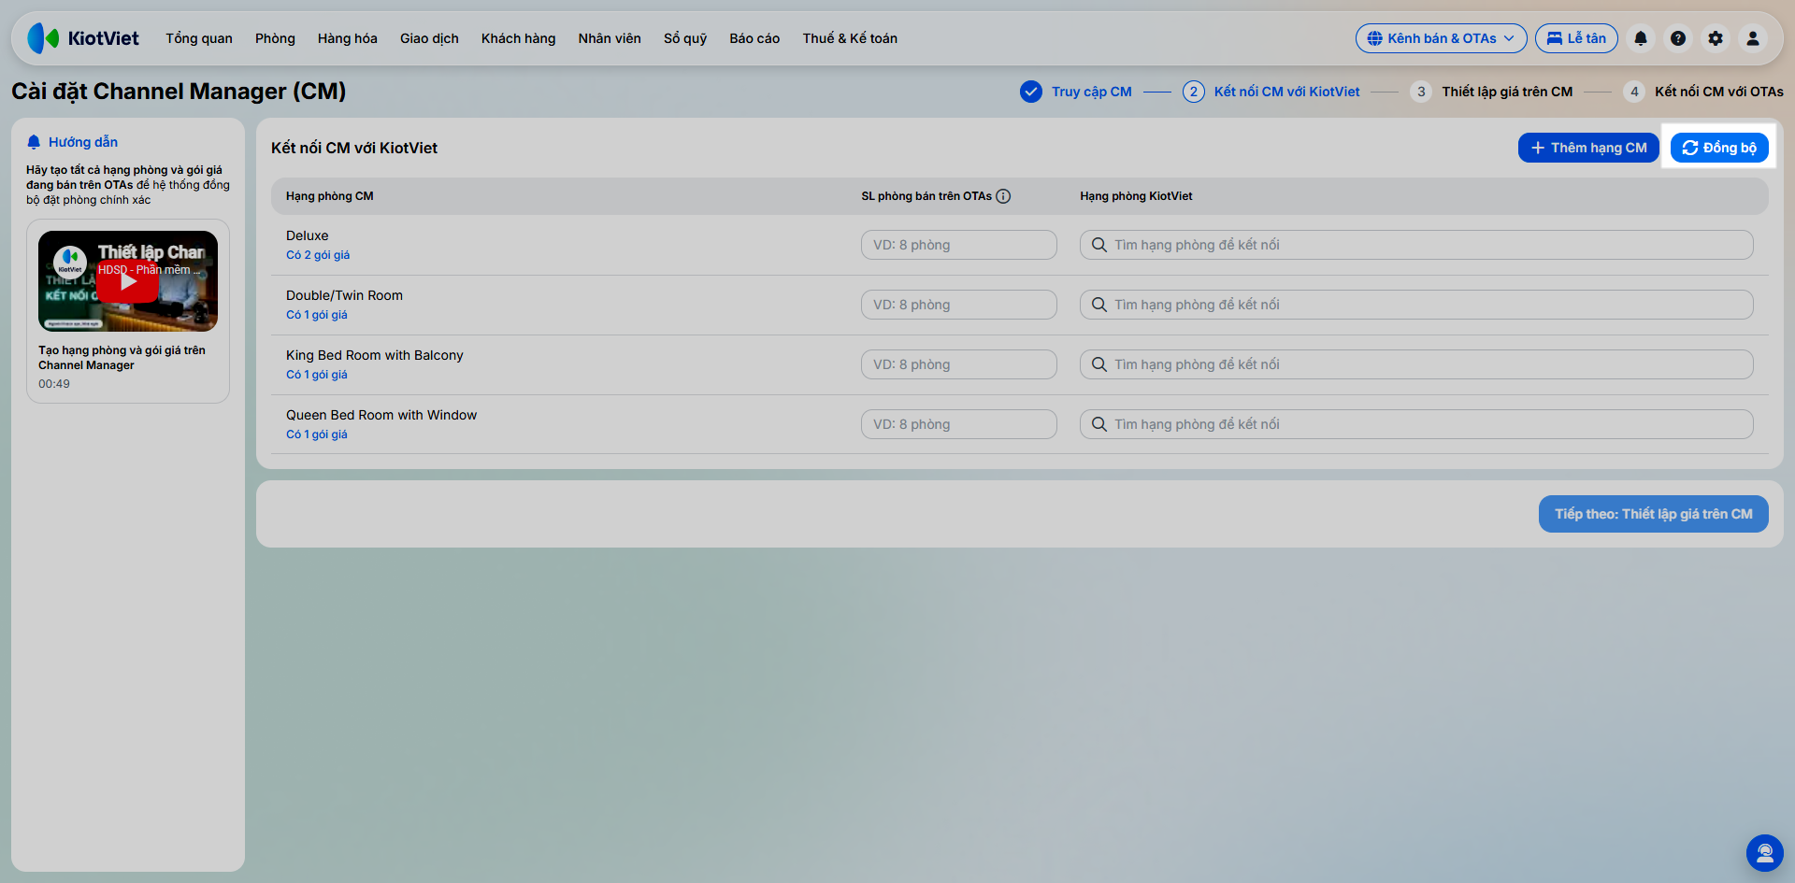This screenshot has width=1795, height=883.
Task: Open the support chat bubble icon
Action: pyautogui.click(x=1764, y=852)
